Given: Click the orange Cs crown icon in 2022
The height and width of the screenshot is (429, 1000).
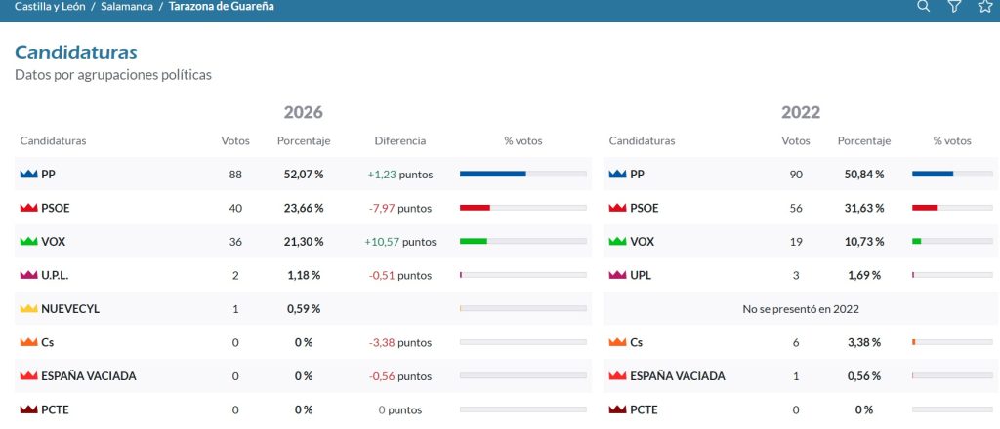Looking at the screenshot, I should (617, 342).
